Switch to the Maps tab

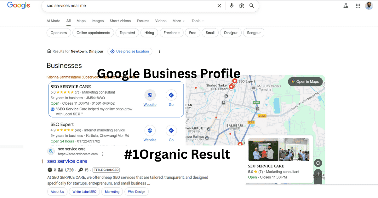(81, 21)
